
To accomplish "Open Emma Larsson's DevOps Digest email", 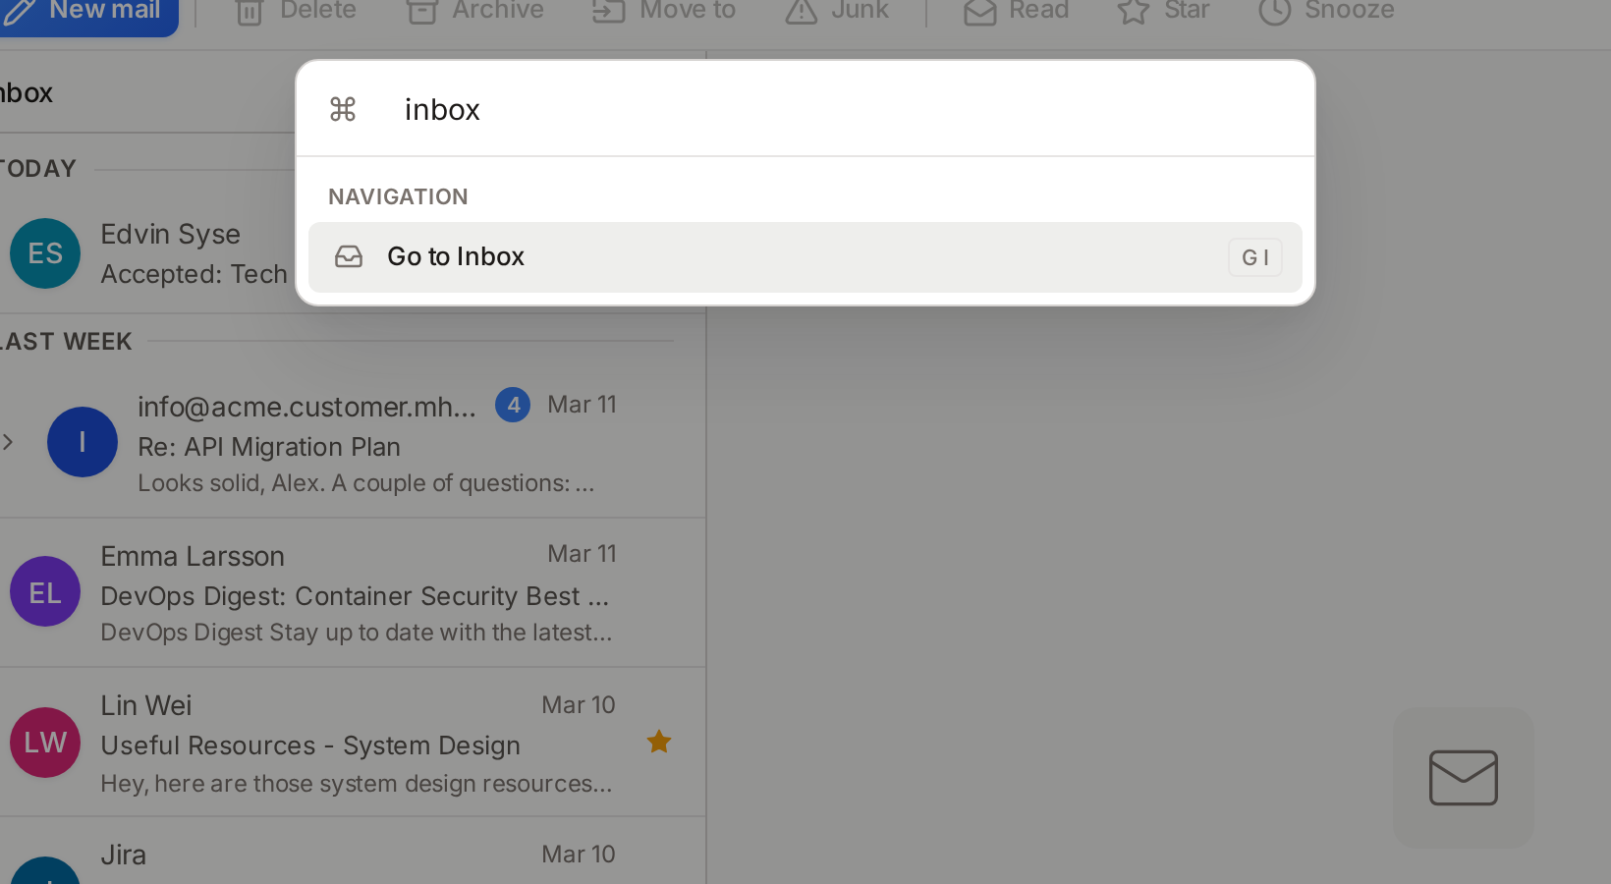I will [354, 594].
